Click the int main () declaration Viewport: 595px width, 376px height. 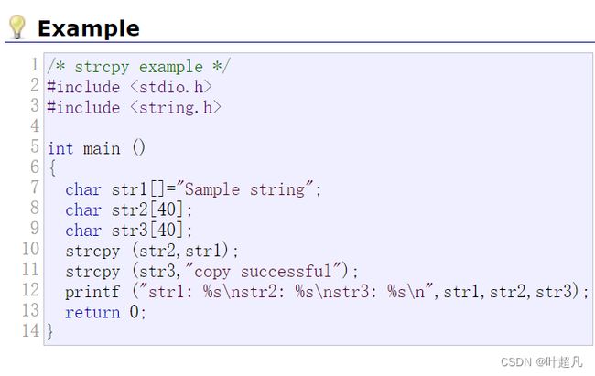pyautogui.click(x=96, y=148)
